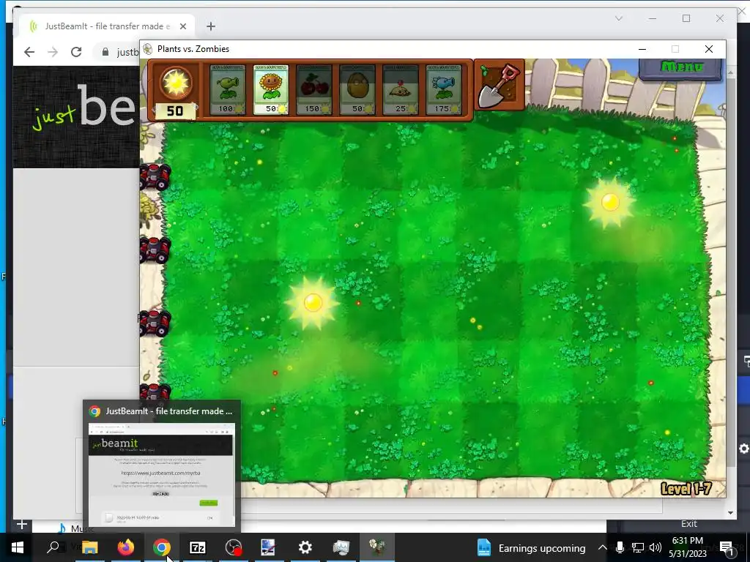Click the sun counter icon
Image resolution: width=750 pixels, height=562 pixels.
coord(175,83)
